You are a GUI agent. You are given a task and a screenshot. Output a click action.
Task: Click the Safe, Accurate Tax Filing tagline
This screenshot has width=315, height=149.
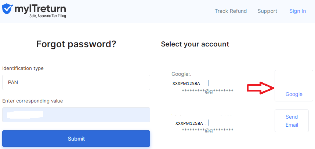pos(48,16)
